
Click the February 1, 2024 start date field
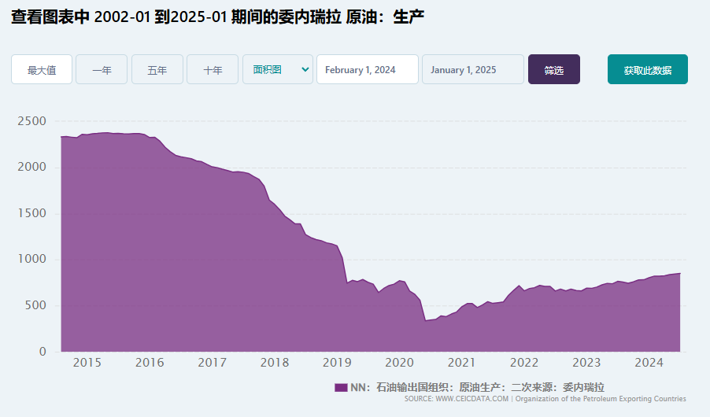367,69
